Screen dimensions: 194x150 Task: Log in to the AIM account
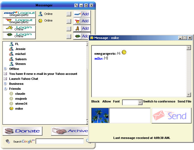pos(19,28)
